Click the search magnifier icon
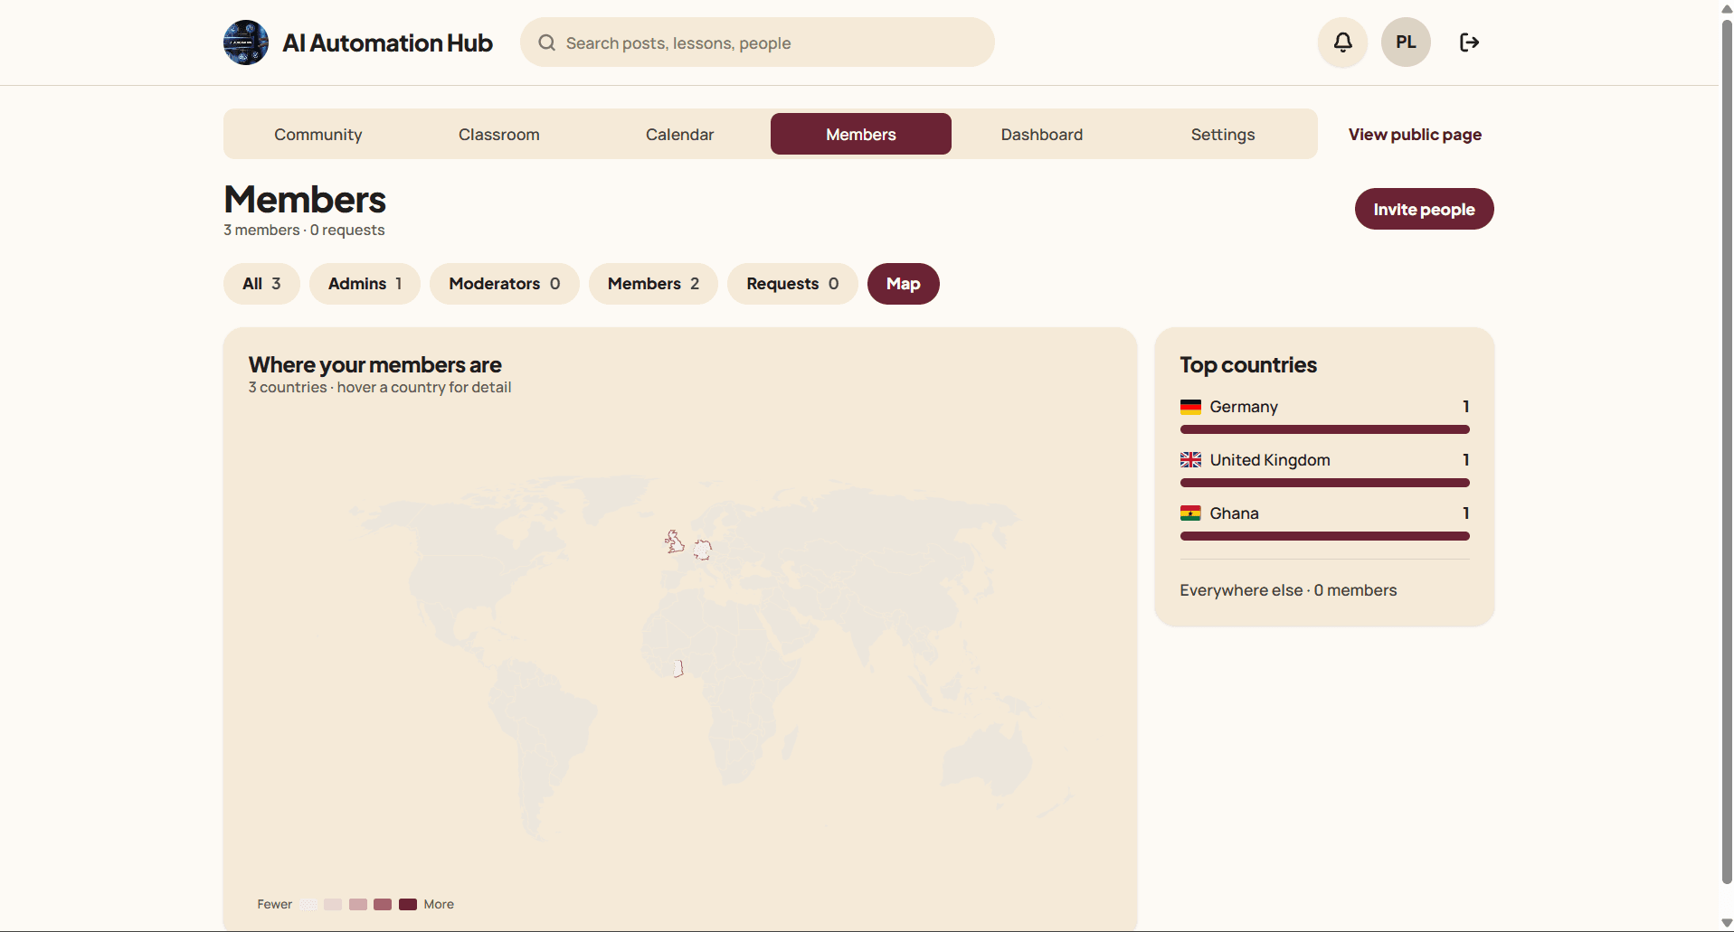This screenshot has height=932, width=1734. (546, 42)
